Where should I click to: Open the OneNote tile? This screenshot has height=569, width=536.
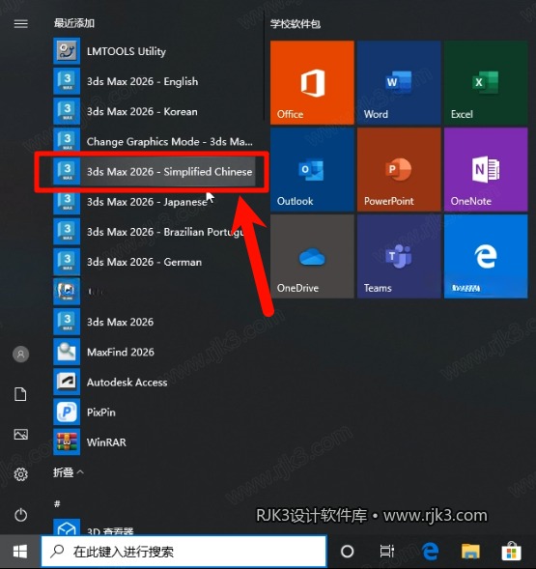coord(486,169)
